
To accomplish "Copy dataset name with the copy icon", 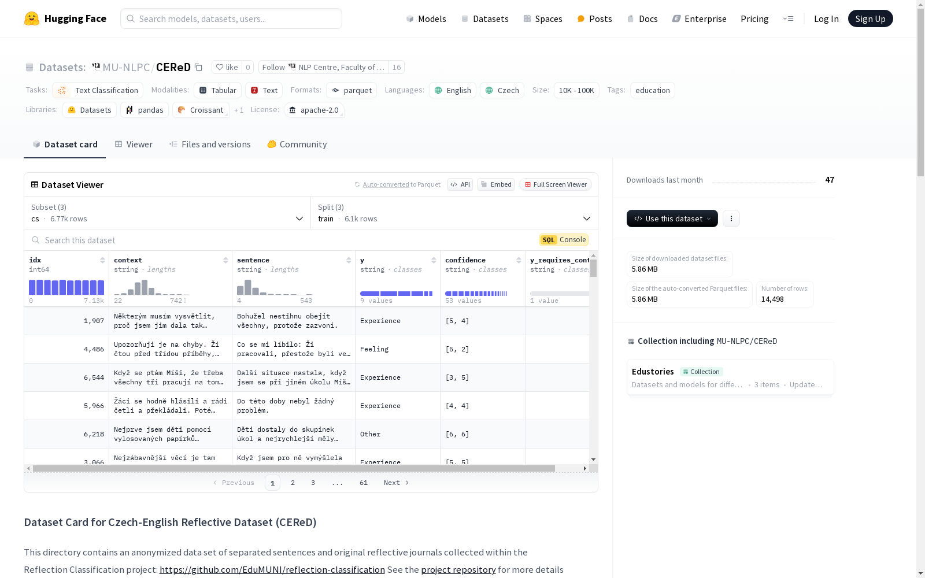I will pyautogui.click(x=198, y=67).
